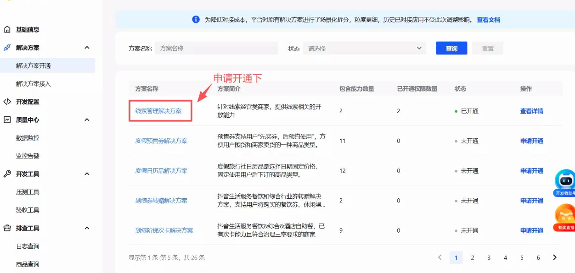Viewport: 575px width, 273px height.
Task: Open 度假日历品解决方案 link
Action: click(x=161, y=170)
